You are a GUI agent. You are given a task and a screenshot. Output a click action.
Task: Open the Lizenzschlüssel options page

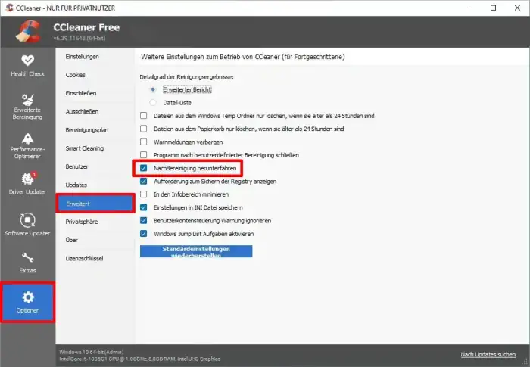click(84, 258)
